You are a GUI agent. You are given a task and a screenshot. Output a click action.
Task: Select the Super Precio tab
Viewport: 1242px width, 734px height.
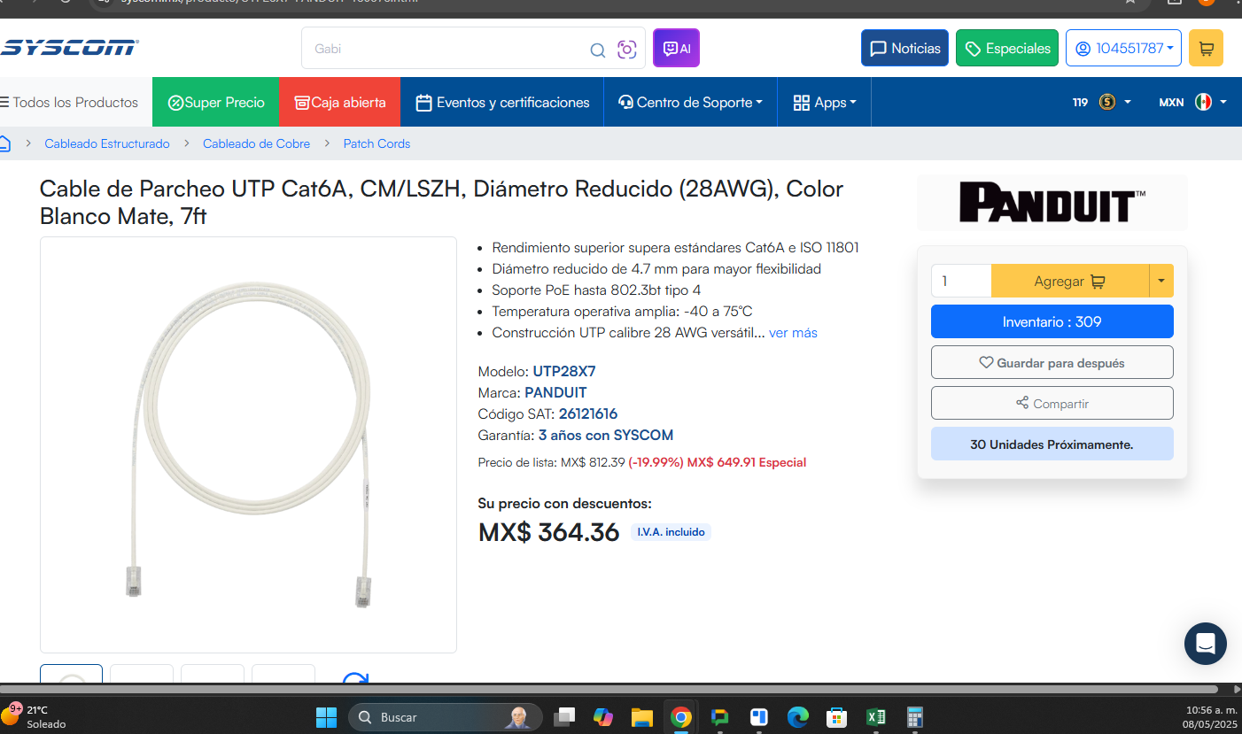216,103
